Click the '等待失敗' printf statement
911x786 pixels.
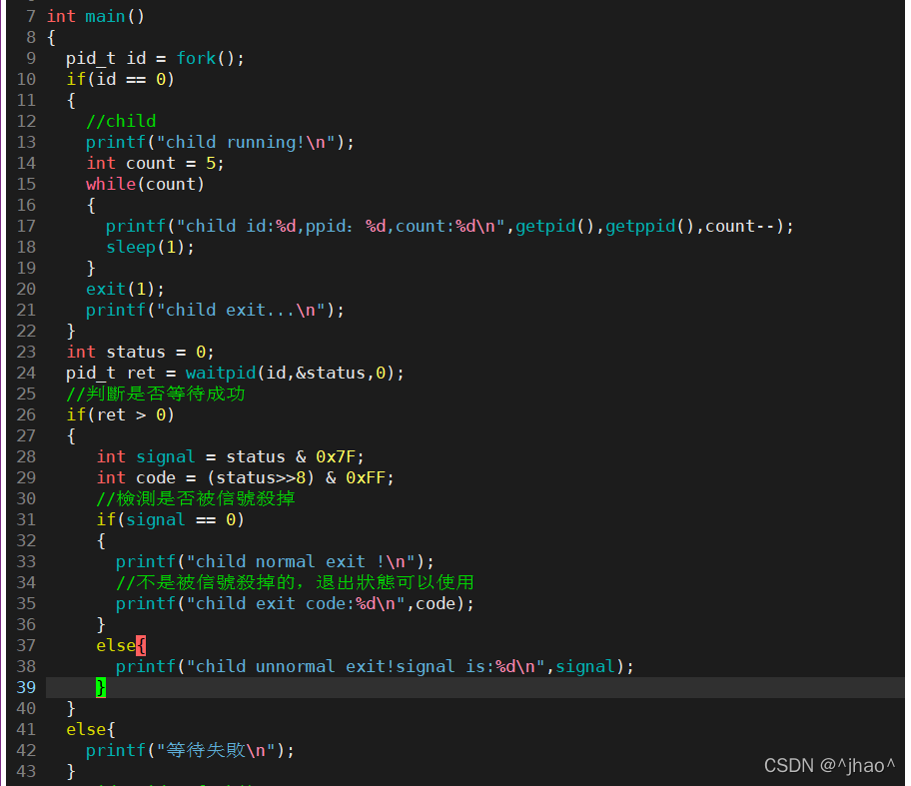pos(190,751)
